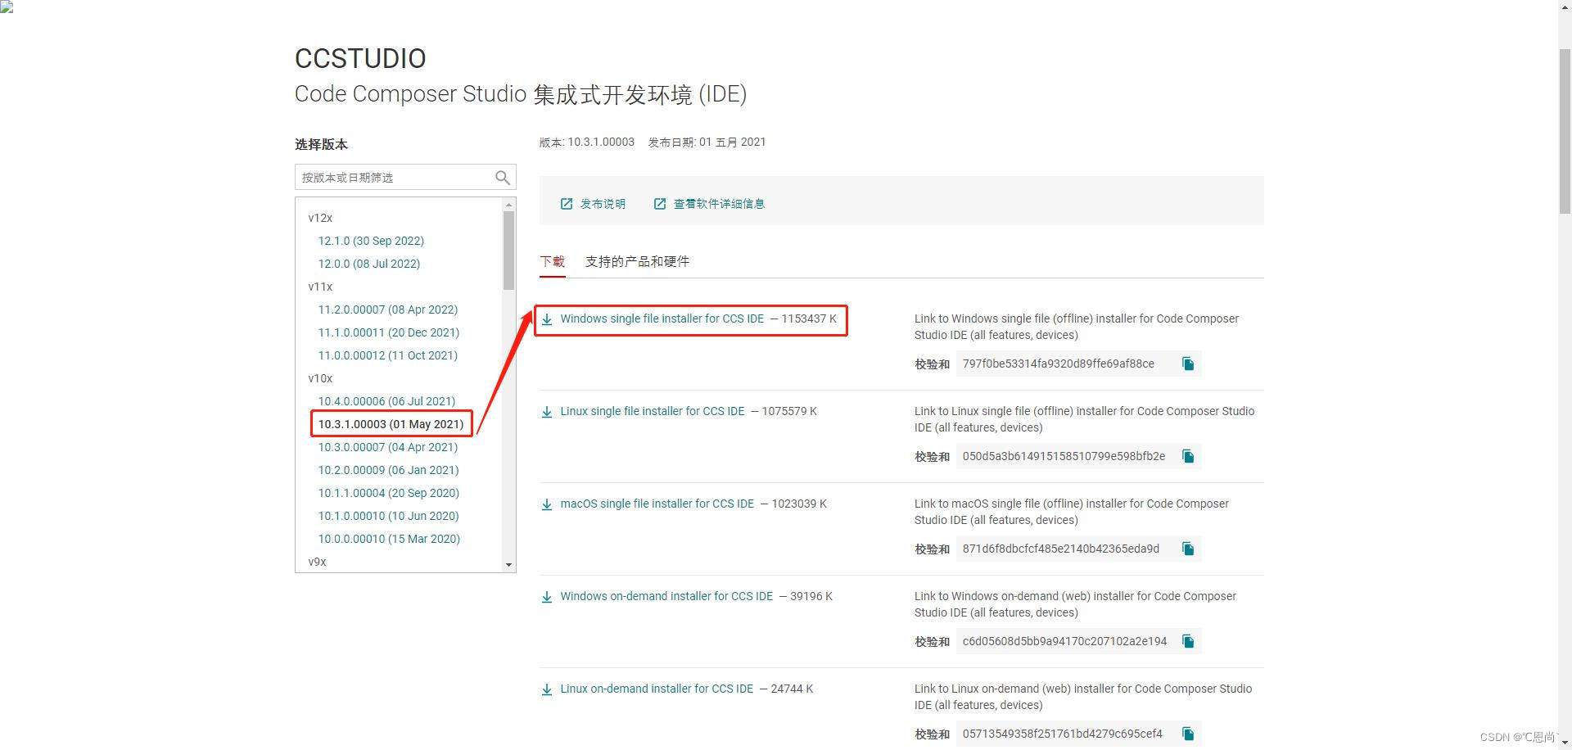Switch to the 支持的产品和硬件 tab
This screenshot has height=750, width=1572.
(637, 261)
